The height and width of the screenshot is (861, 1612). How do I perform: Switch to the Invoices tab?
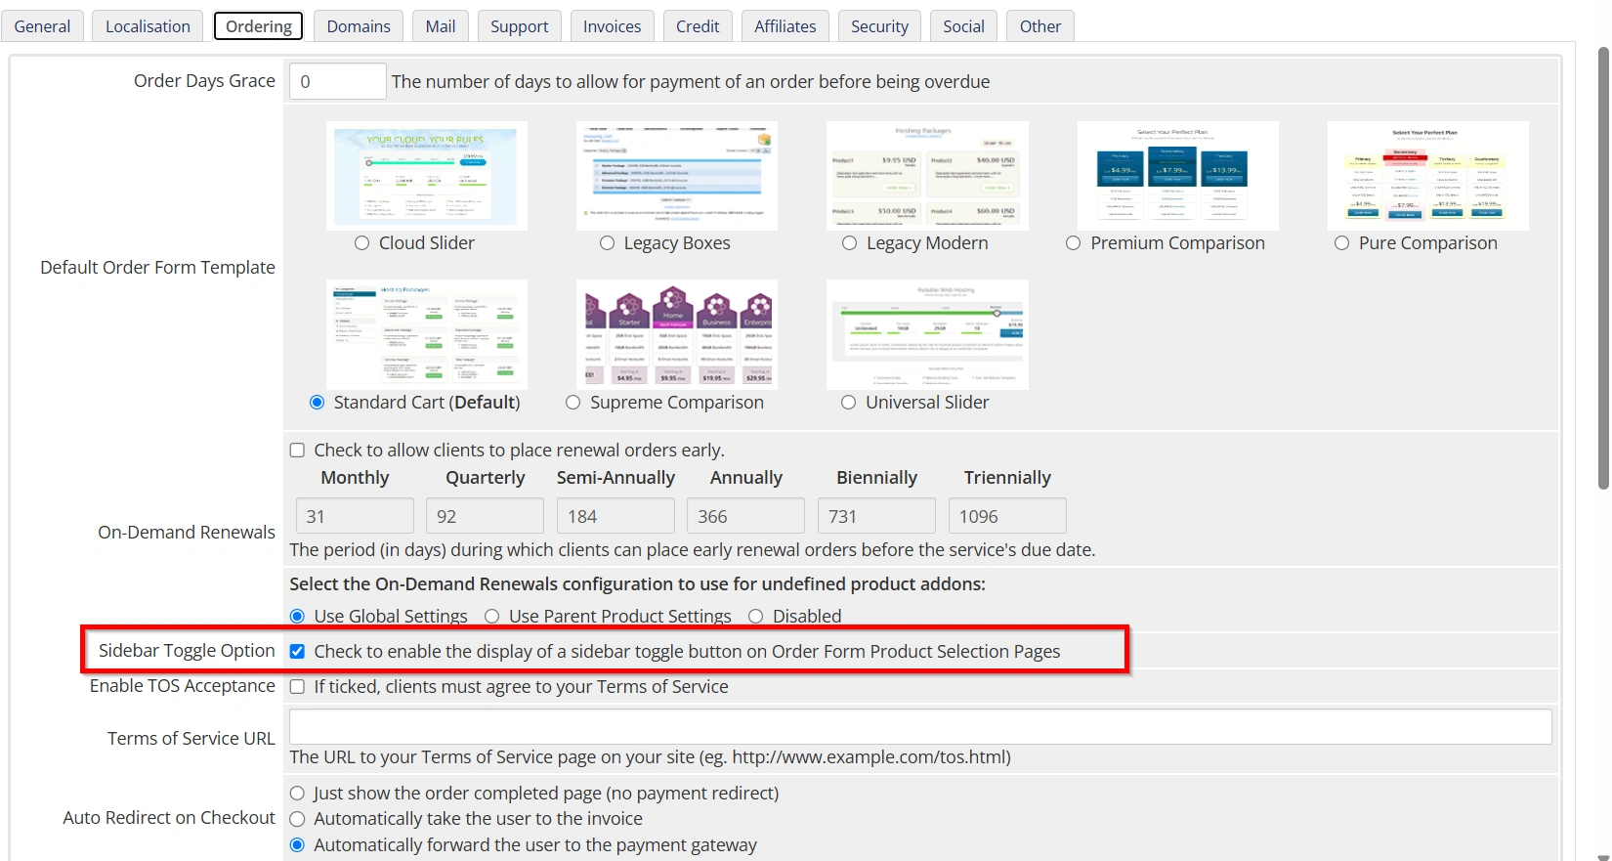pos(613,26)
